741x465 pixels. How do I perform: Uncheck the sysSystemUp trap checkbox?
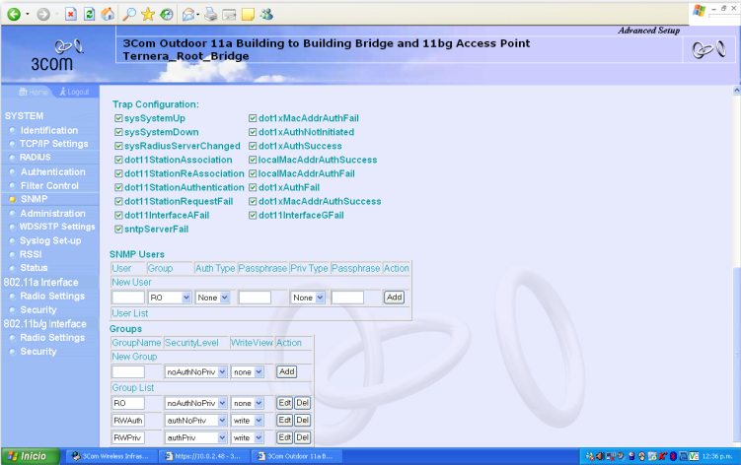click(118, 118)
